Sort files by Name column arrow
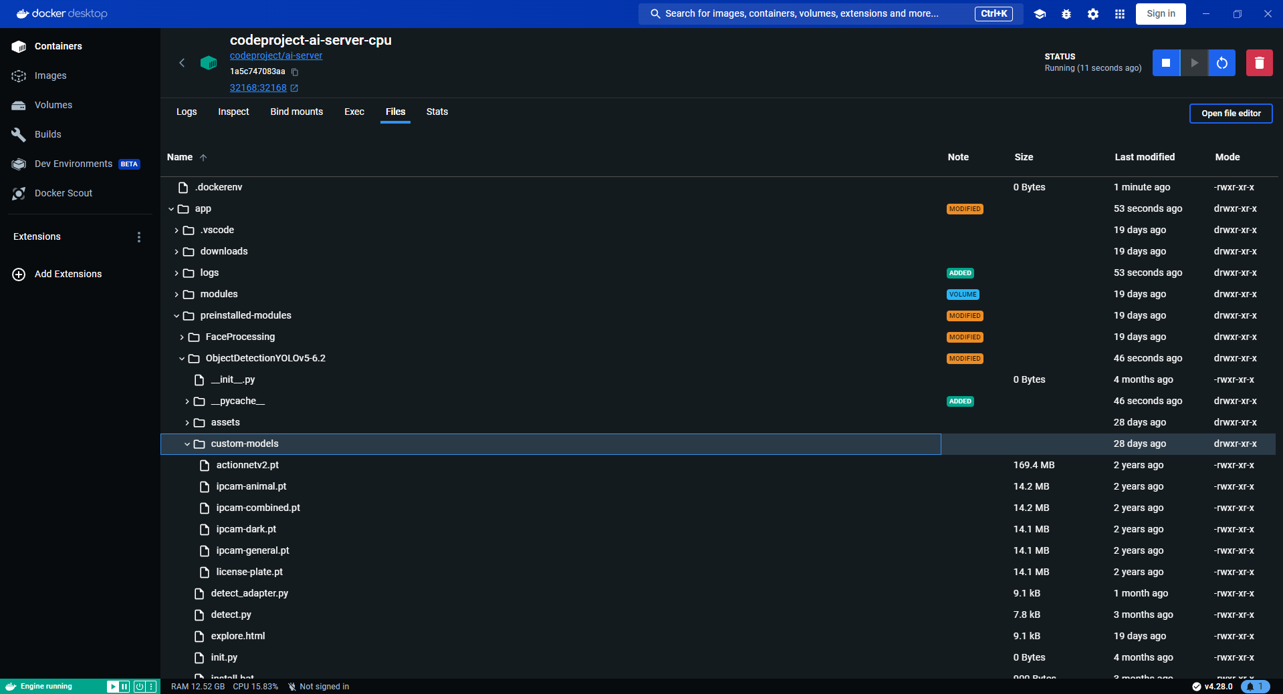This screenshot has height=694, width=1283. [x=203, y=158]
